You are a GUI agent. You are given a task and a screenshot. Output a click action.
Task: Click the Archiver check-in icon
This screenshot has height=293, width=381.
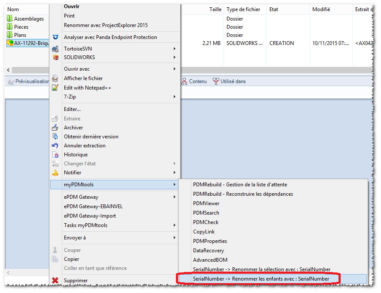(x=55, y=128)
